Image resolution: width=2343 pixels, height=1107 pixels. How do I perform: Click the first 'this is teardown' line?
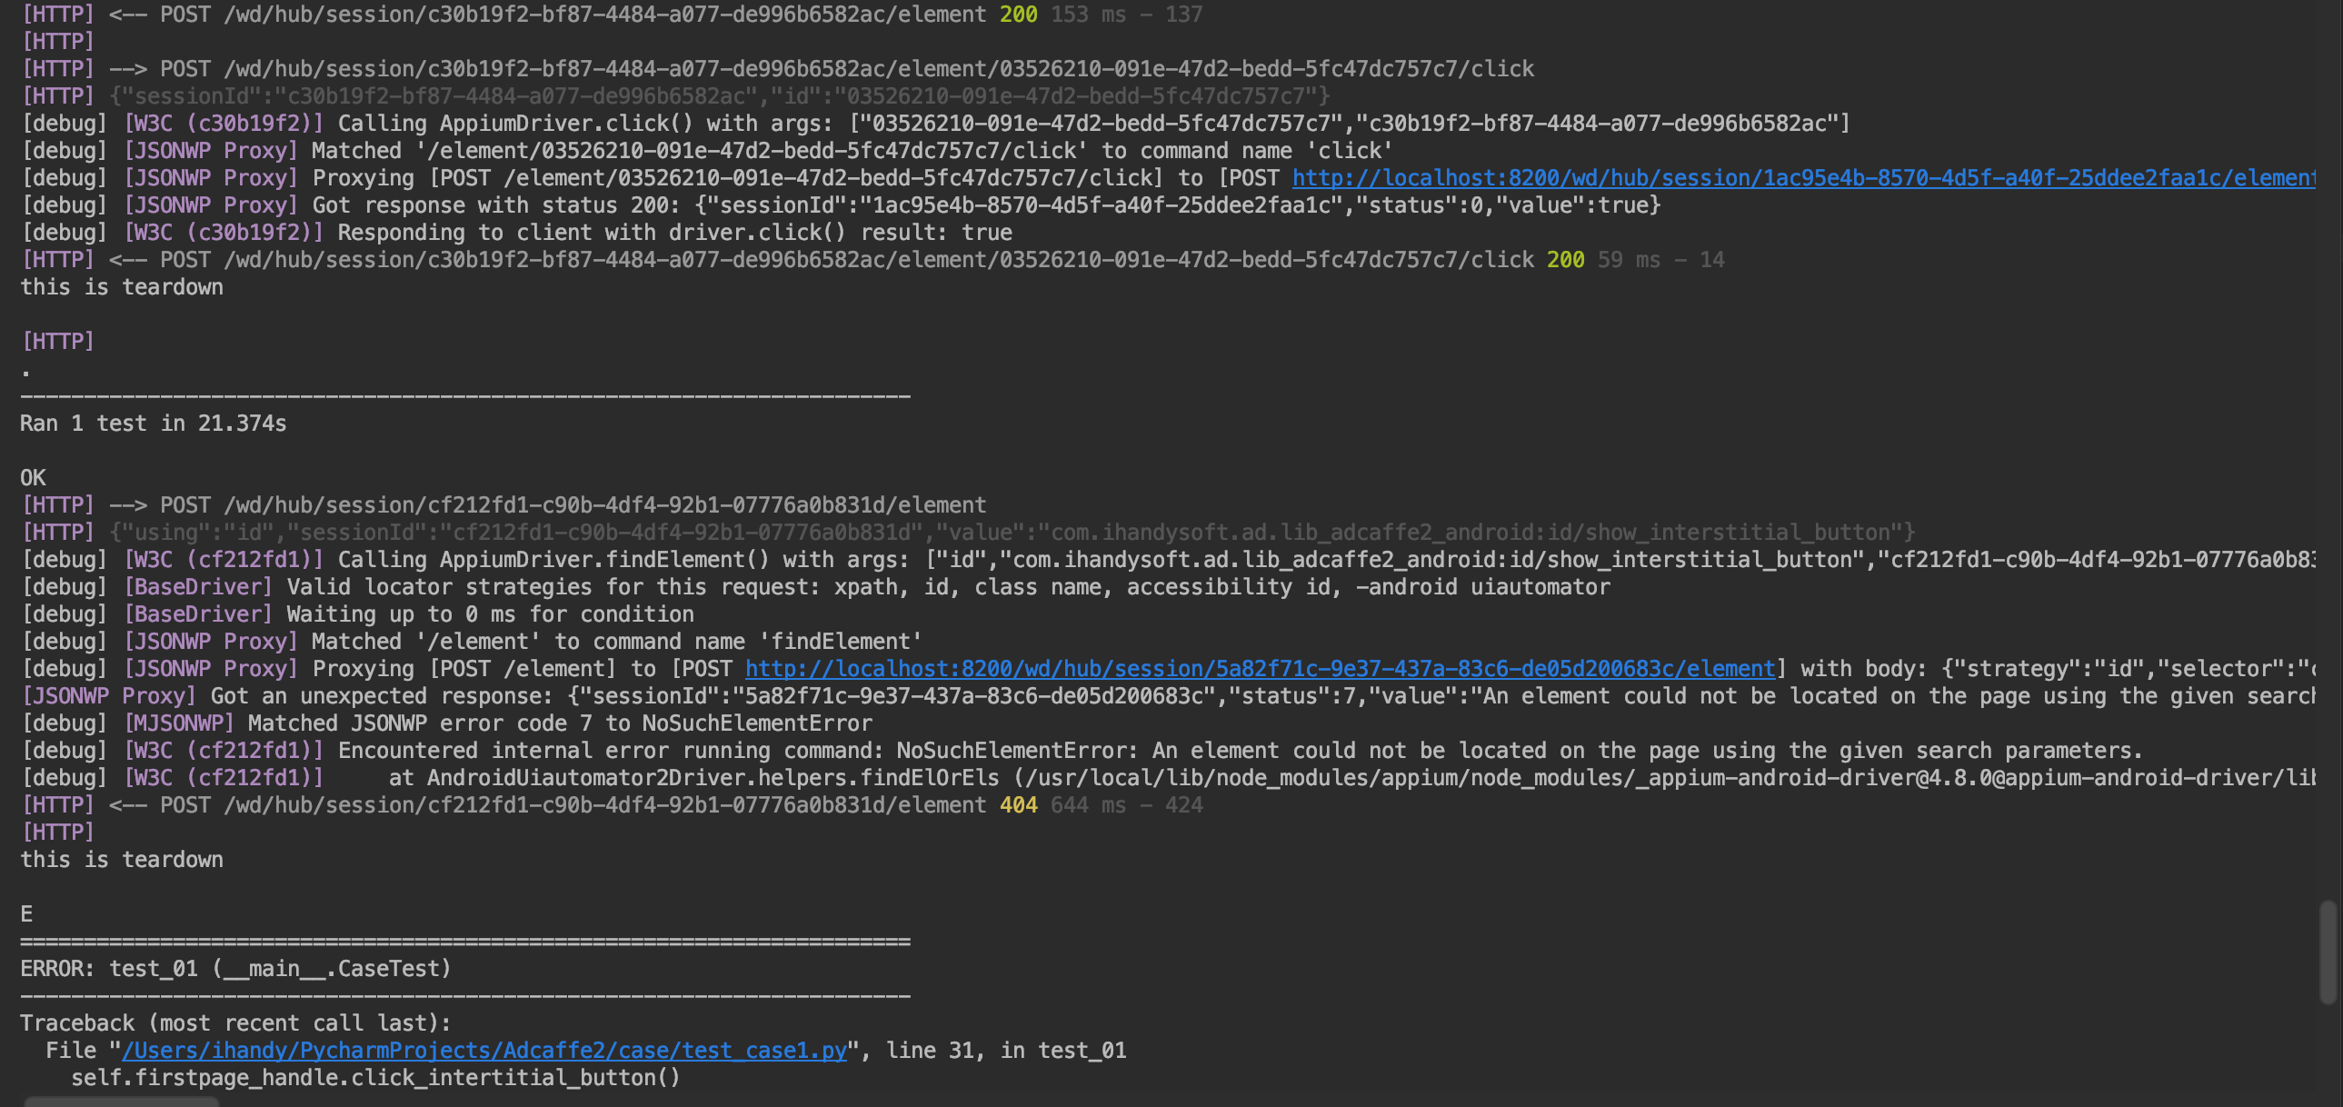122,287
